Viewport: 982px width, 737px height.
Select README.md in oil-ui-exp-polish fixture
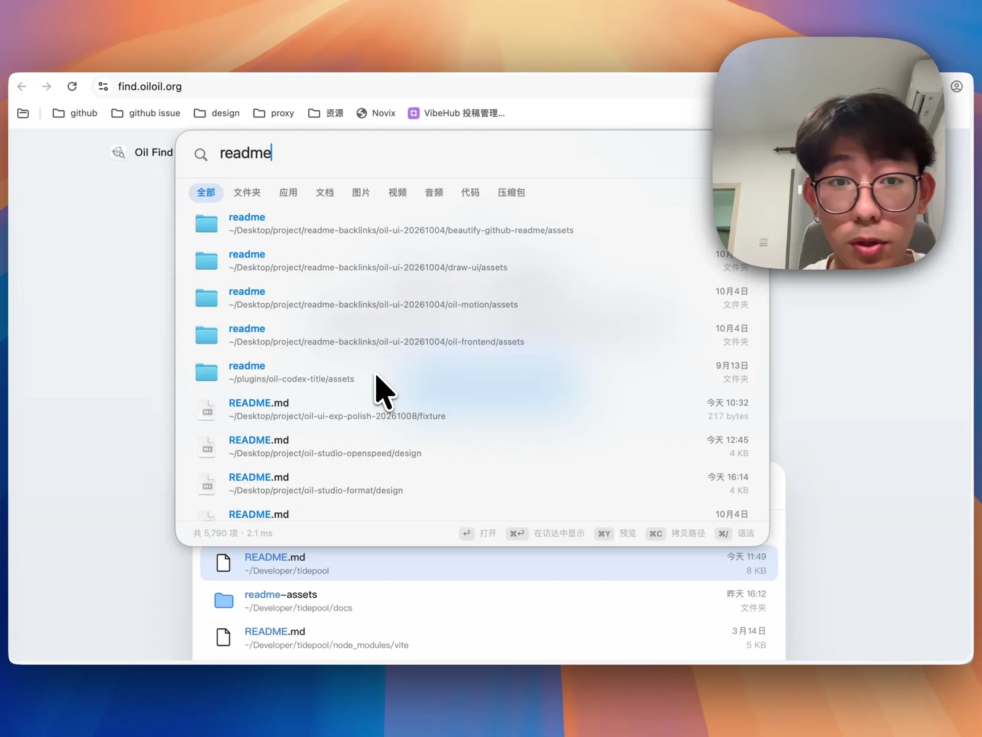click(472, 409)
